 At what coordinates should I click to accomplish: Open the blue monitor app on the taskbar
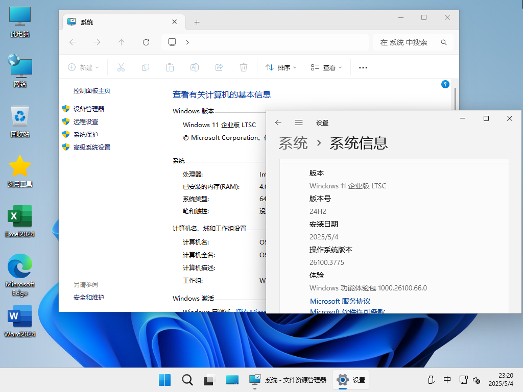(232, 380)
